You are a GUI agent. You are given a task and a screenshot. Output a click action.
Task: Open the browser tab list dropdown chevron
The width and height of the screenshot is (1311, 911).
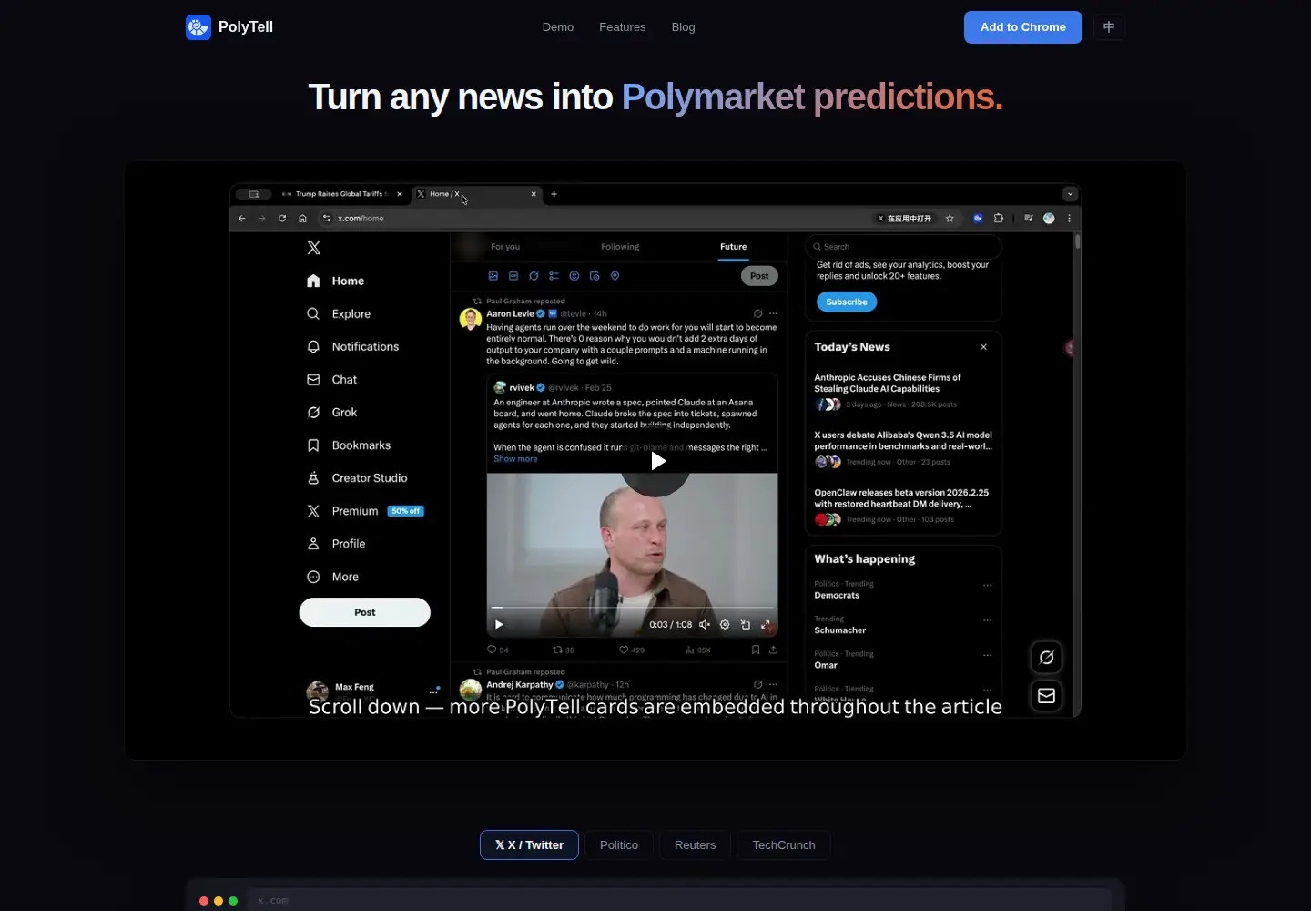pyautogui.click(x=1071, y=194)
